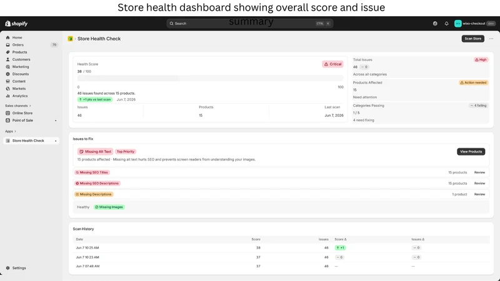Click the 4 failing badge
This screenshot has height=281, width=500.
(x=478, y=106)
